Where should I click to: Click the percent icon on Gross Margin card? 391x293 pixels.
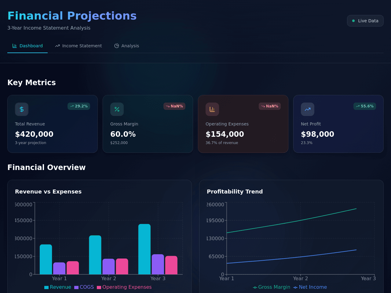pos(117,109)
